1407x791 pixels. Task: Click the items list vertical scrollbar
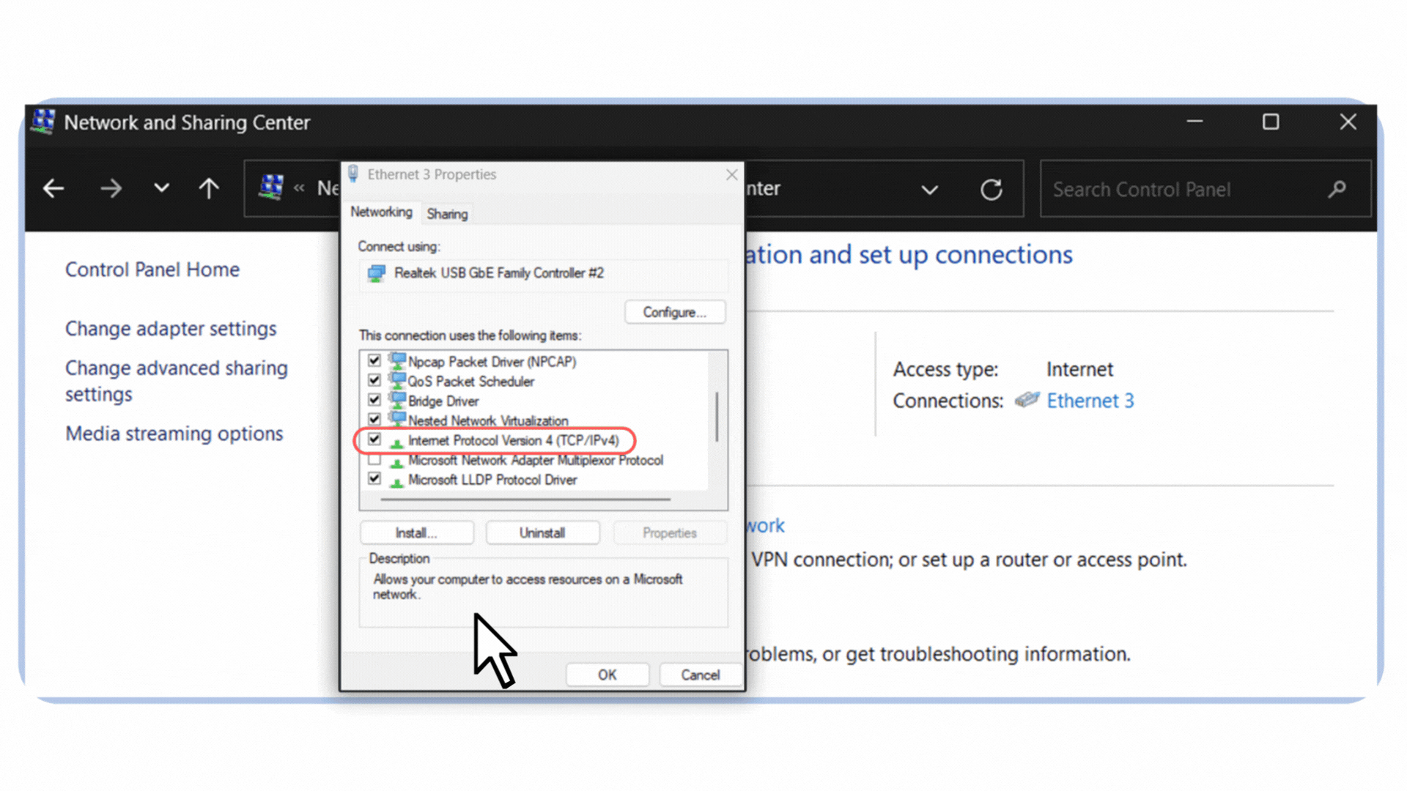click(x=717, y=417)
